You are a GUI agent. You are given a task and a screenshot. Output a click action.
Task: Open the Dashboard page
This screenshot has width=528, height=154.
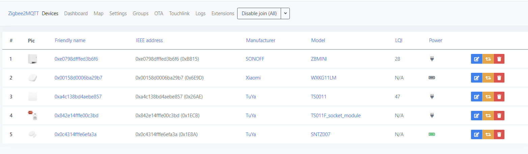(76, 13)
